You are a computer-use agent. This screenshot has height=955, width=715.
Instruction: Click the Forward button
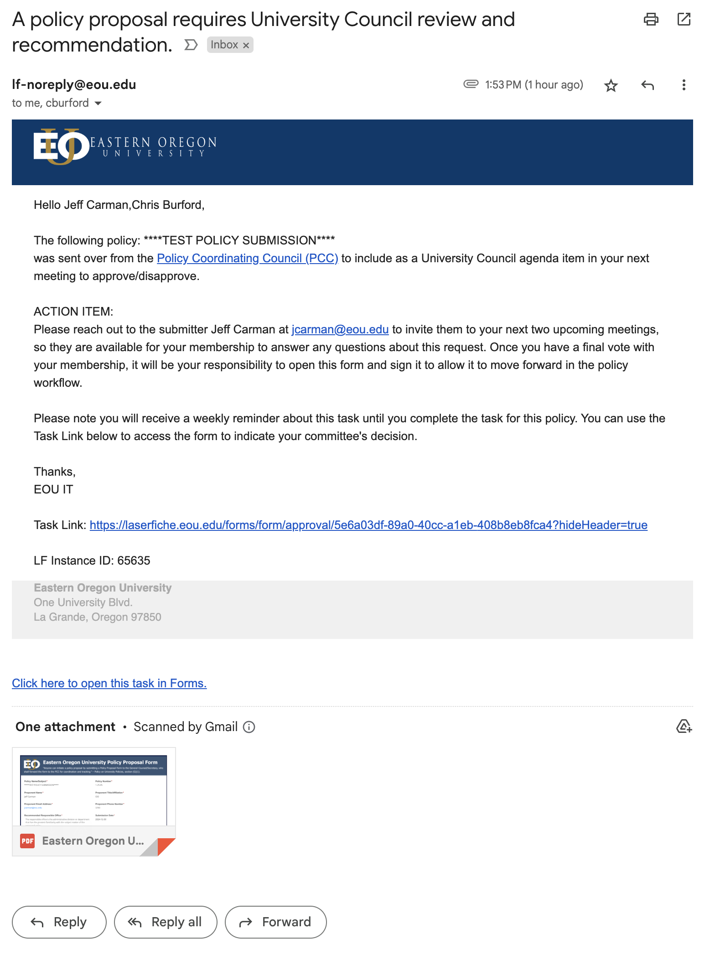click(x=275, y=922)
